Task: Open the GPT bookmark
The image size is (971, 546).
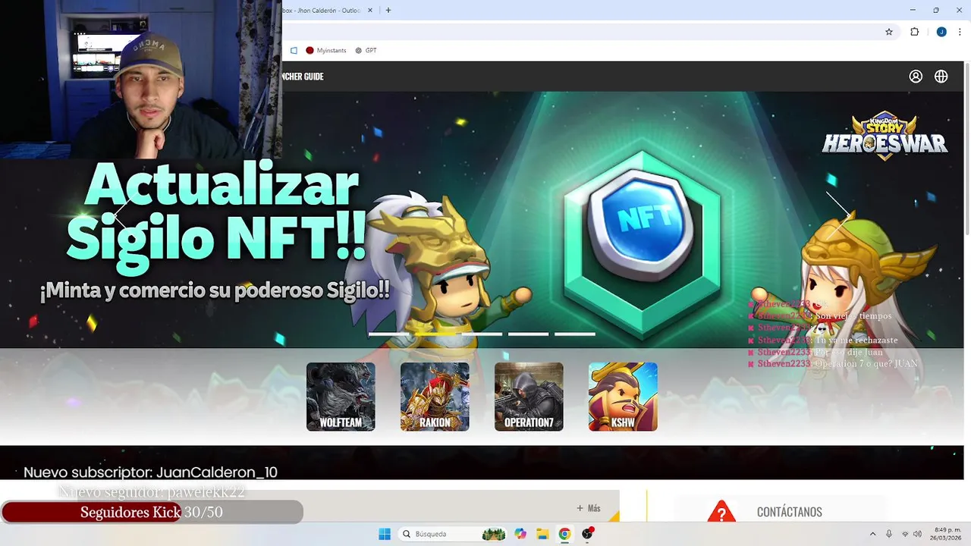Action: point(366,51)
